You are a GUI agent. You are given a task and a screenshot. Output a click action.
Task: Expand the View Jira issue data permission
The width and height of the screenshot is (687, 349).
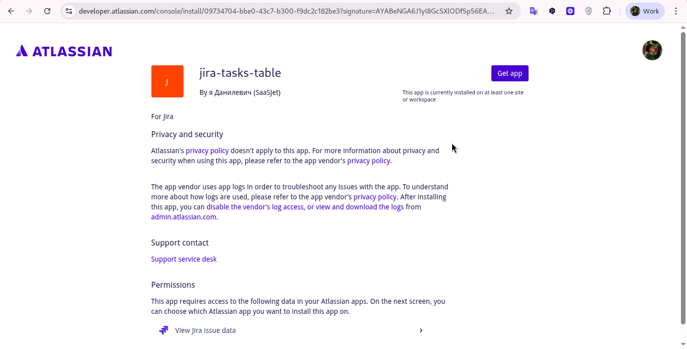click(x=421, y=330)
